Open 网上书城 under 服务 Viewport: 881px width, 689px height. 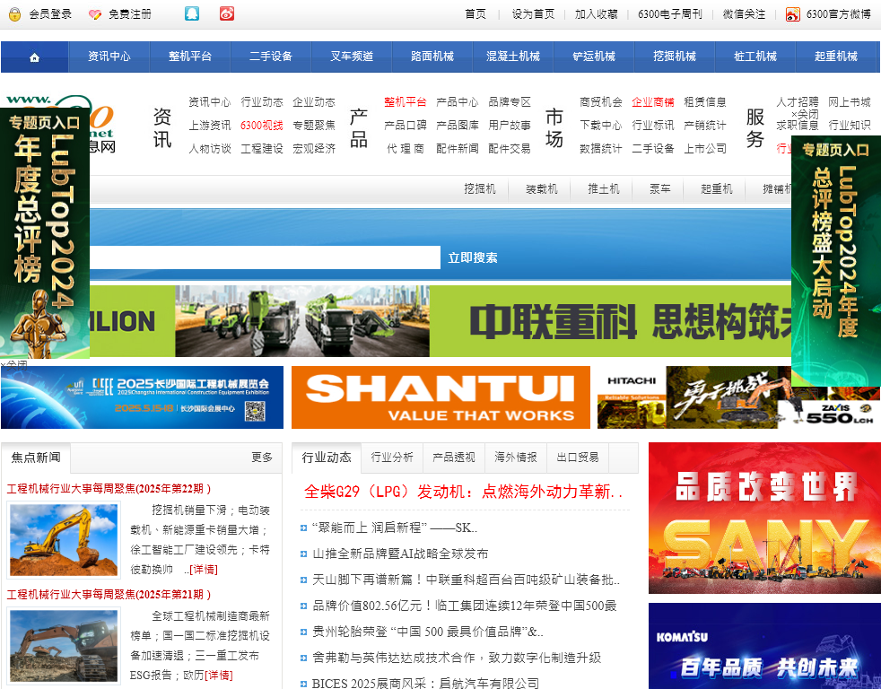(x=850, y=101)
